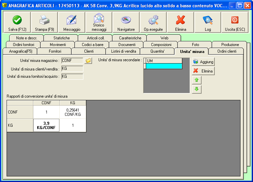
Task: Delete the article via toolbar Elimina
Action: 180,23
